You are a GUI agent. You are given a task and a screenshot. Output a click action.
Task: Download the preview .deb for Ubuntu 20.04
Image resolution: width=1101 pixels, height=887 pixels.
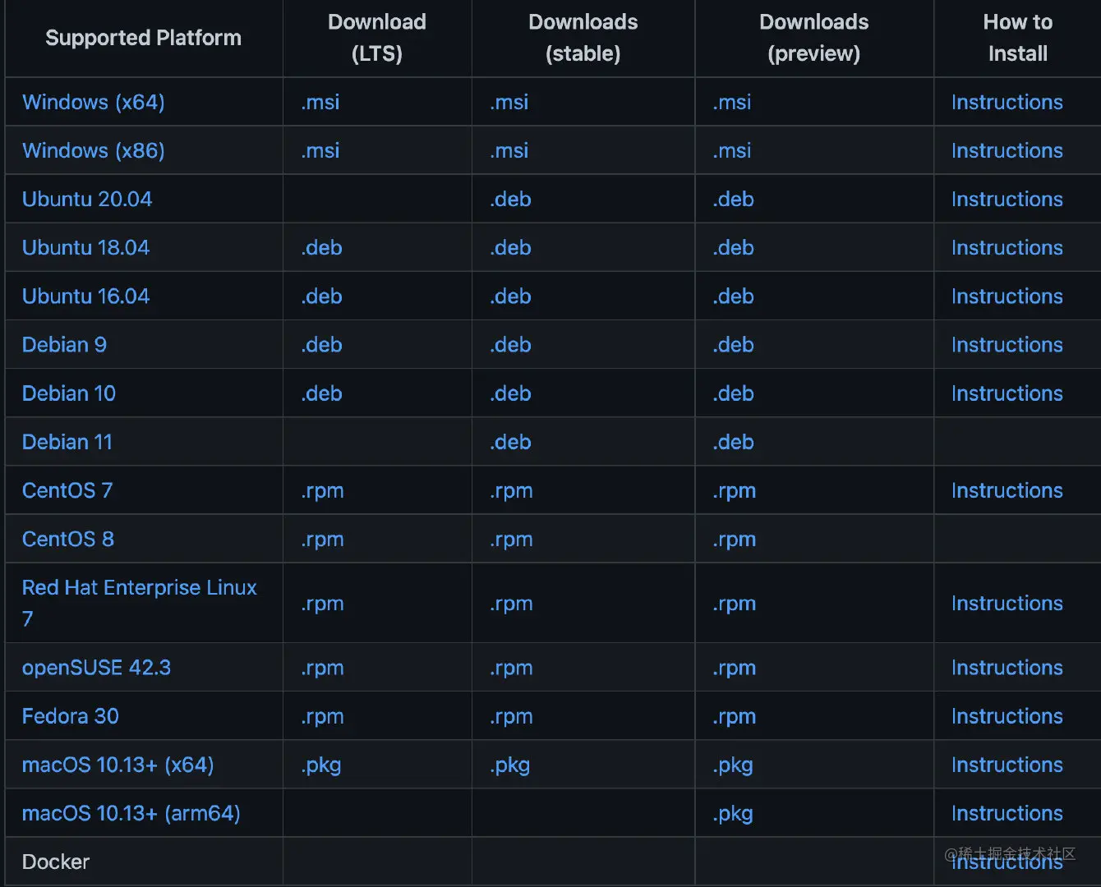pyautogui.click(x=734, y=199)
